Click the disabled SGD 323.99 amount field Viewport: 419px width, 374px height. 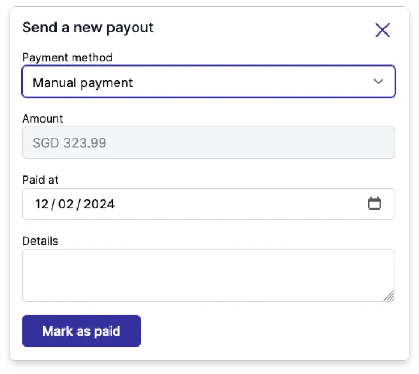(x=208, y=142)
